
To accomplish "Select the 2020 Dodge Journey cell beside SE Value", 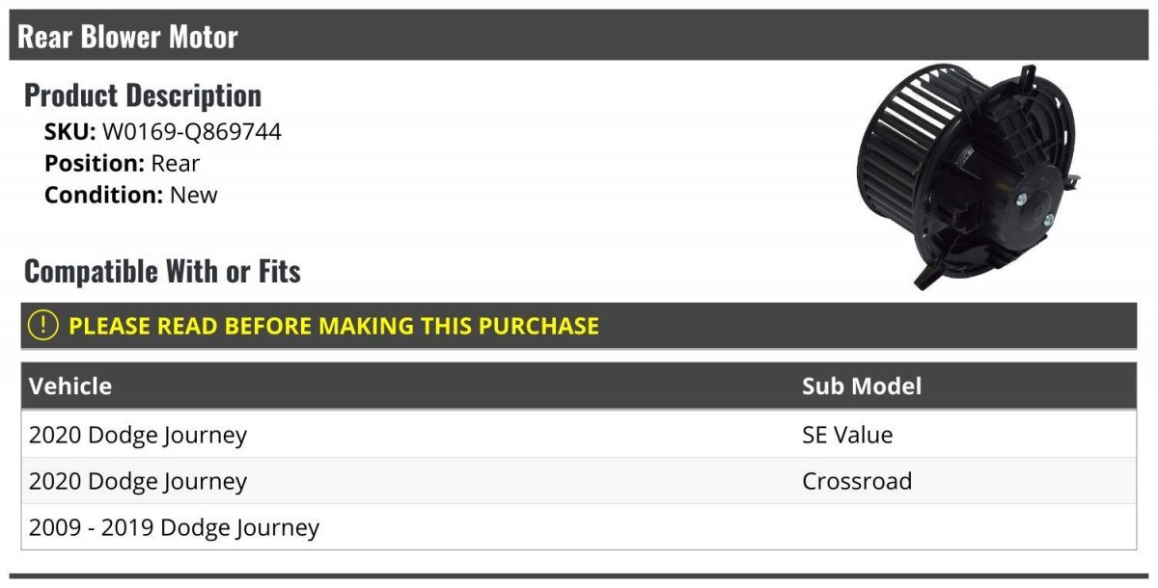I will [138, 435].
